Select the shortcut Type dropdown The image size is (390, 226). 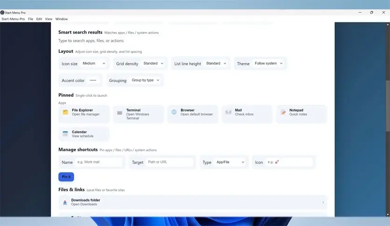tap(230, 162)
